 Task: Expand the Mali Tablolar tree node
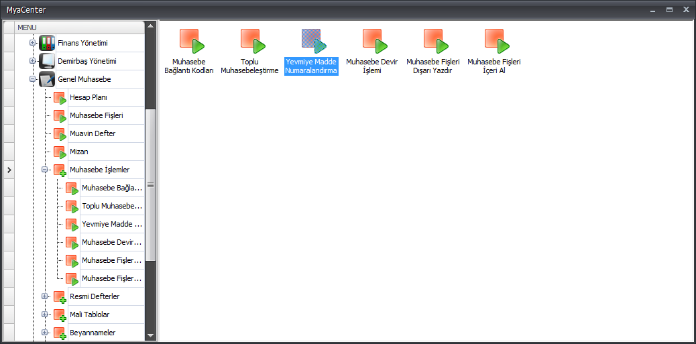coord(45,314)
